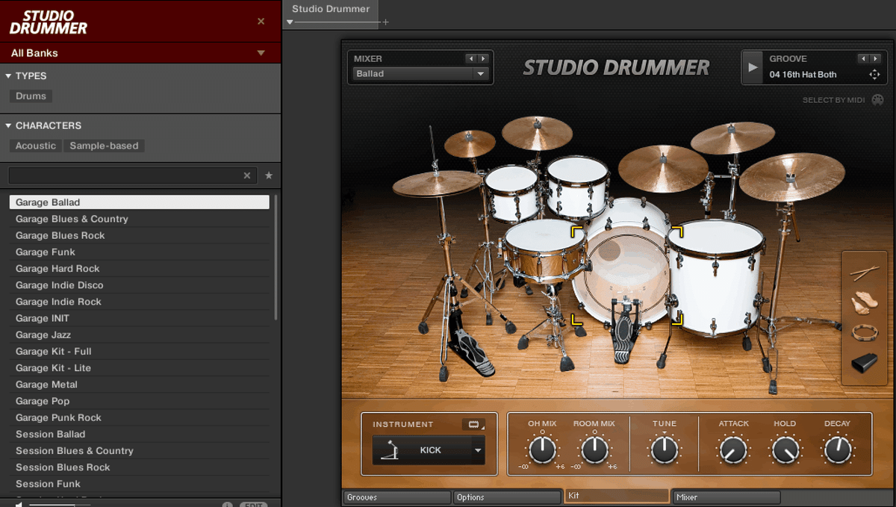Load the previous mixer preset
Viewport: 896px width, 507px height.
tap(470, 59)
